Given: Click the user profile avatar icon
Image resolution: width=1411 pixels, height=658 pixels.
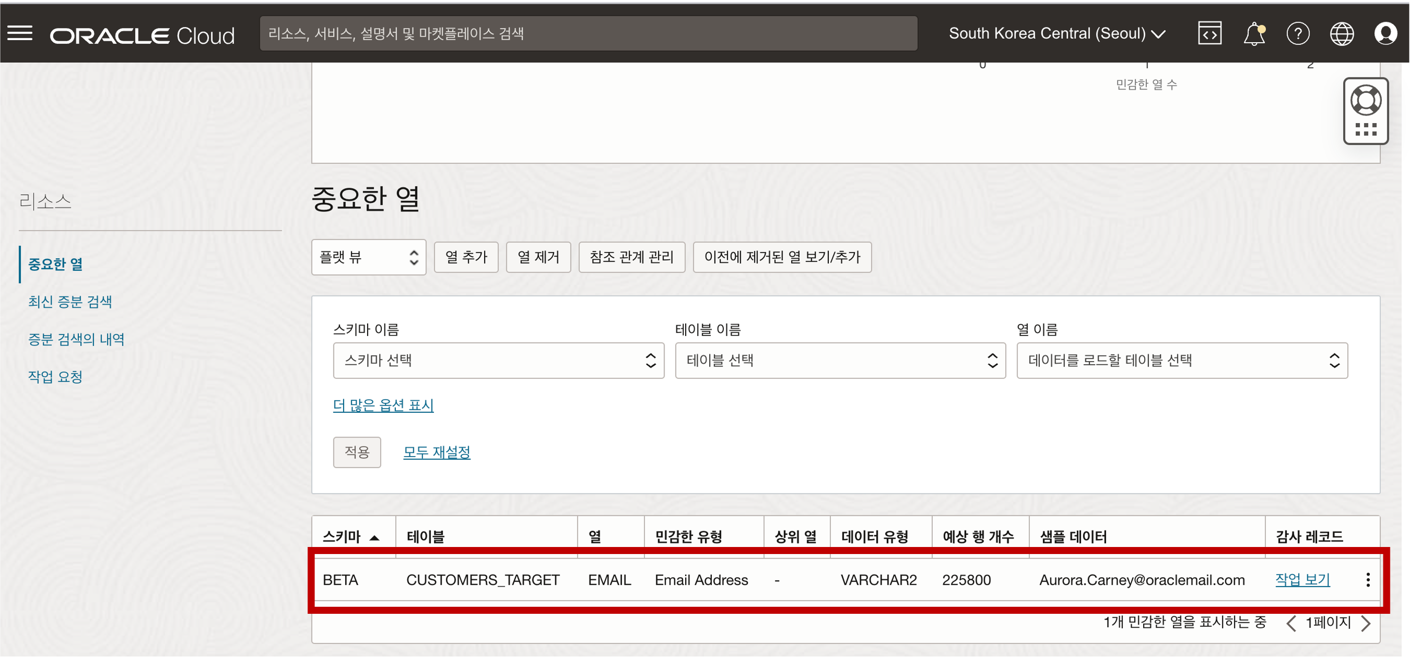Looking at the screenshot, I should point(1383,34).
